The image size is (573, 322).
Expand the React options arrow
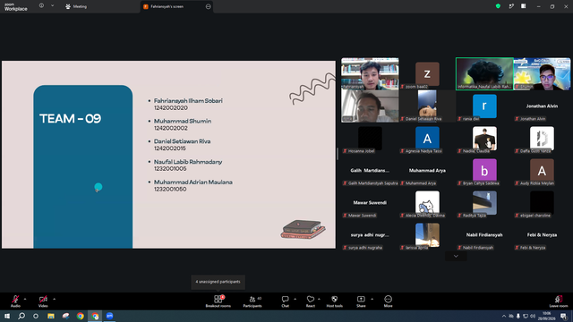(319, 299)
